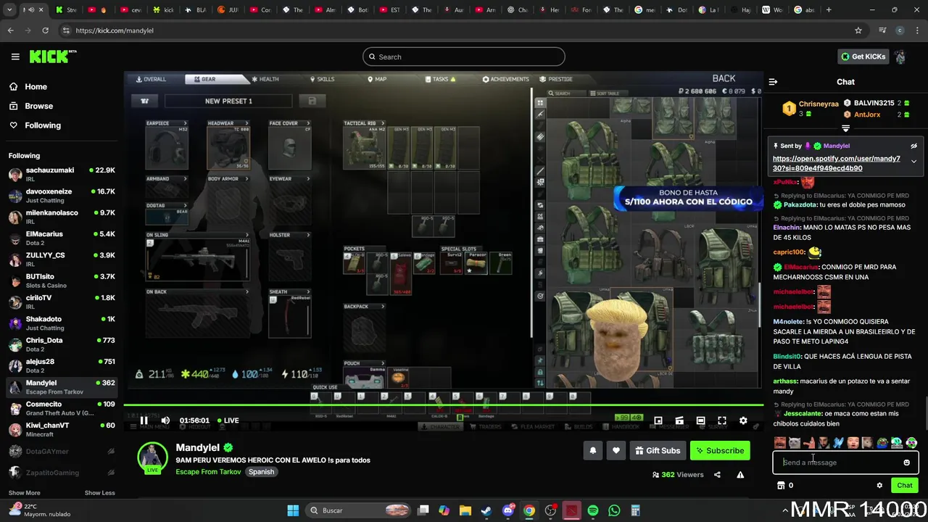Toggle visibility for ZapatitoGaming channel
This screenshot has width=928, height=522.
click(x=111, y=473)
